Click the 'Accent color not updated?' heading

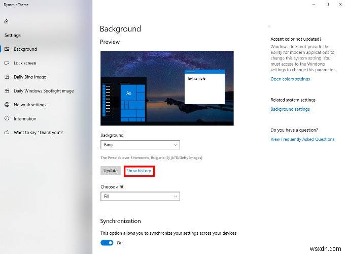click(x=296, y=39)
